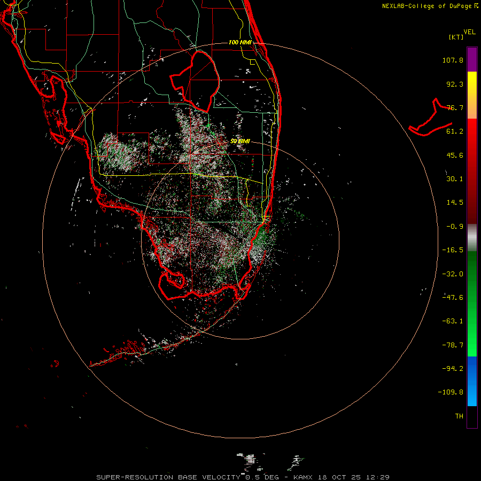This screenshot has height=481, width=481.
Task: Click the -47.6 velocity scale value
Action: pyautogui.click(x=453, y=298)
